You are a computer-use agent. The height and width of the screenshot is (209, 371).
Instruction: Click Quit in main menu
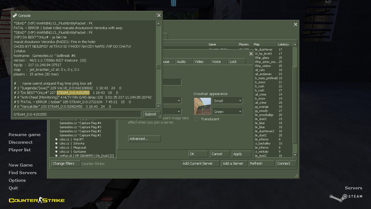point(13,188)
